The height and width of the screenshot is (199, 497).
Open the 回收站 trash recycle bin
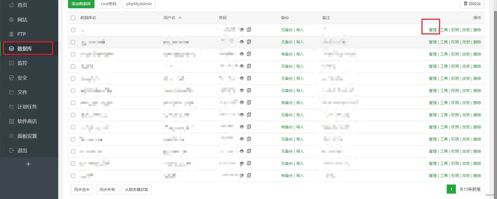coord(472,4)
